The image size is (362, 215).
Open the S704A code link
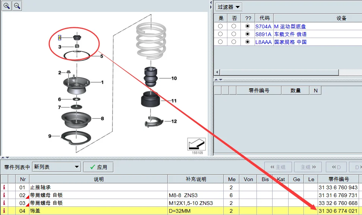pos(263,26)
